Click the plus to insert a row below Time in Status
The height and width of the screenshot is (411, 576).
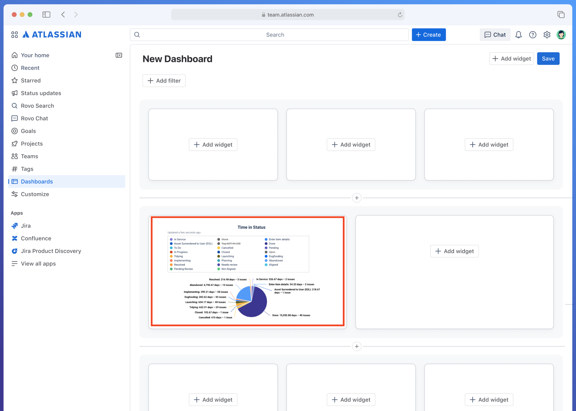(357, 346)
